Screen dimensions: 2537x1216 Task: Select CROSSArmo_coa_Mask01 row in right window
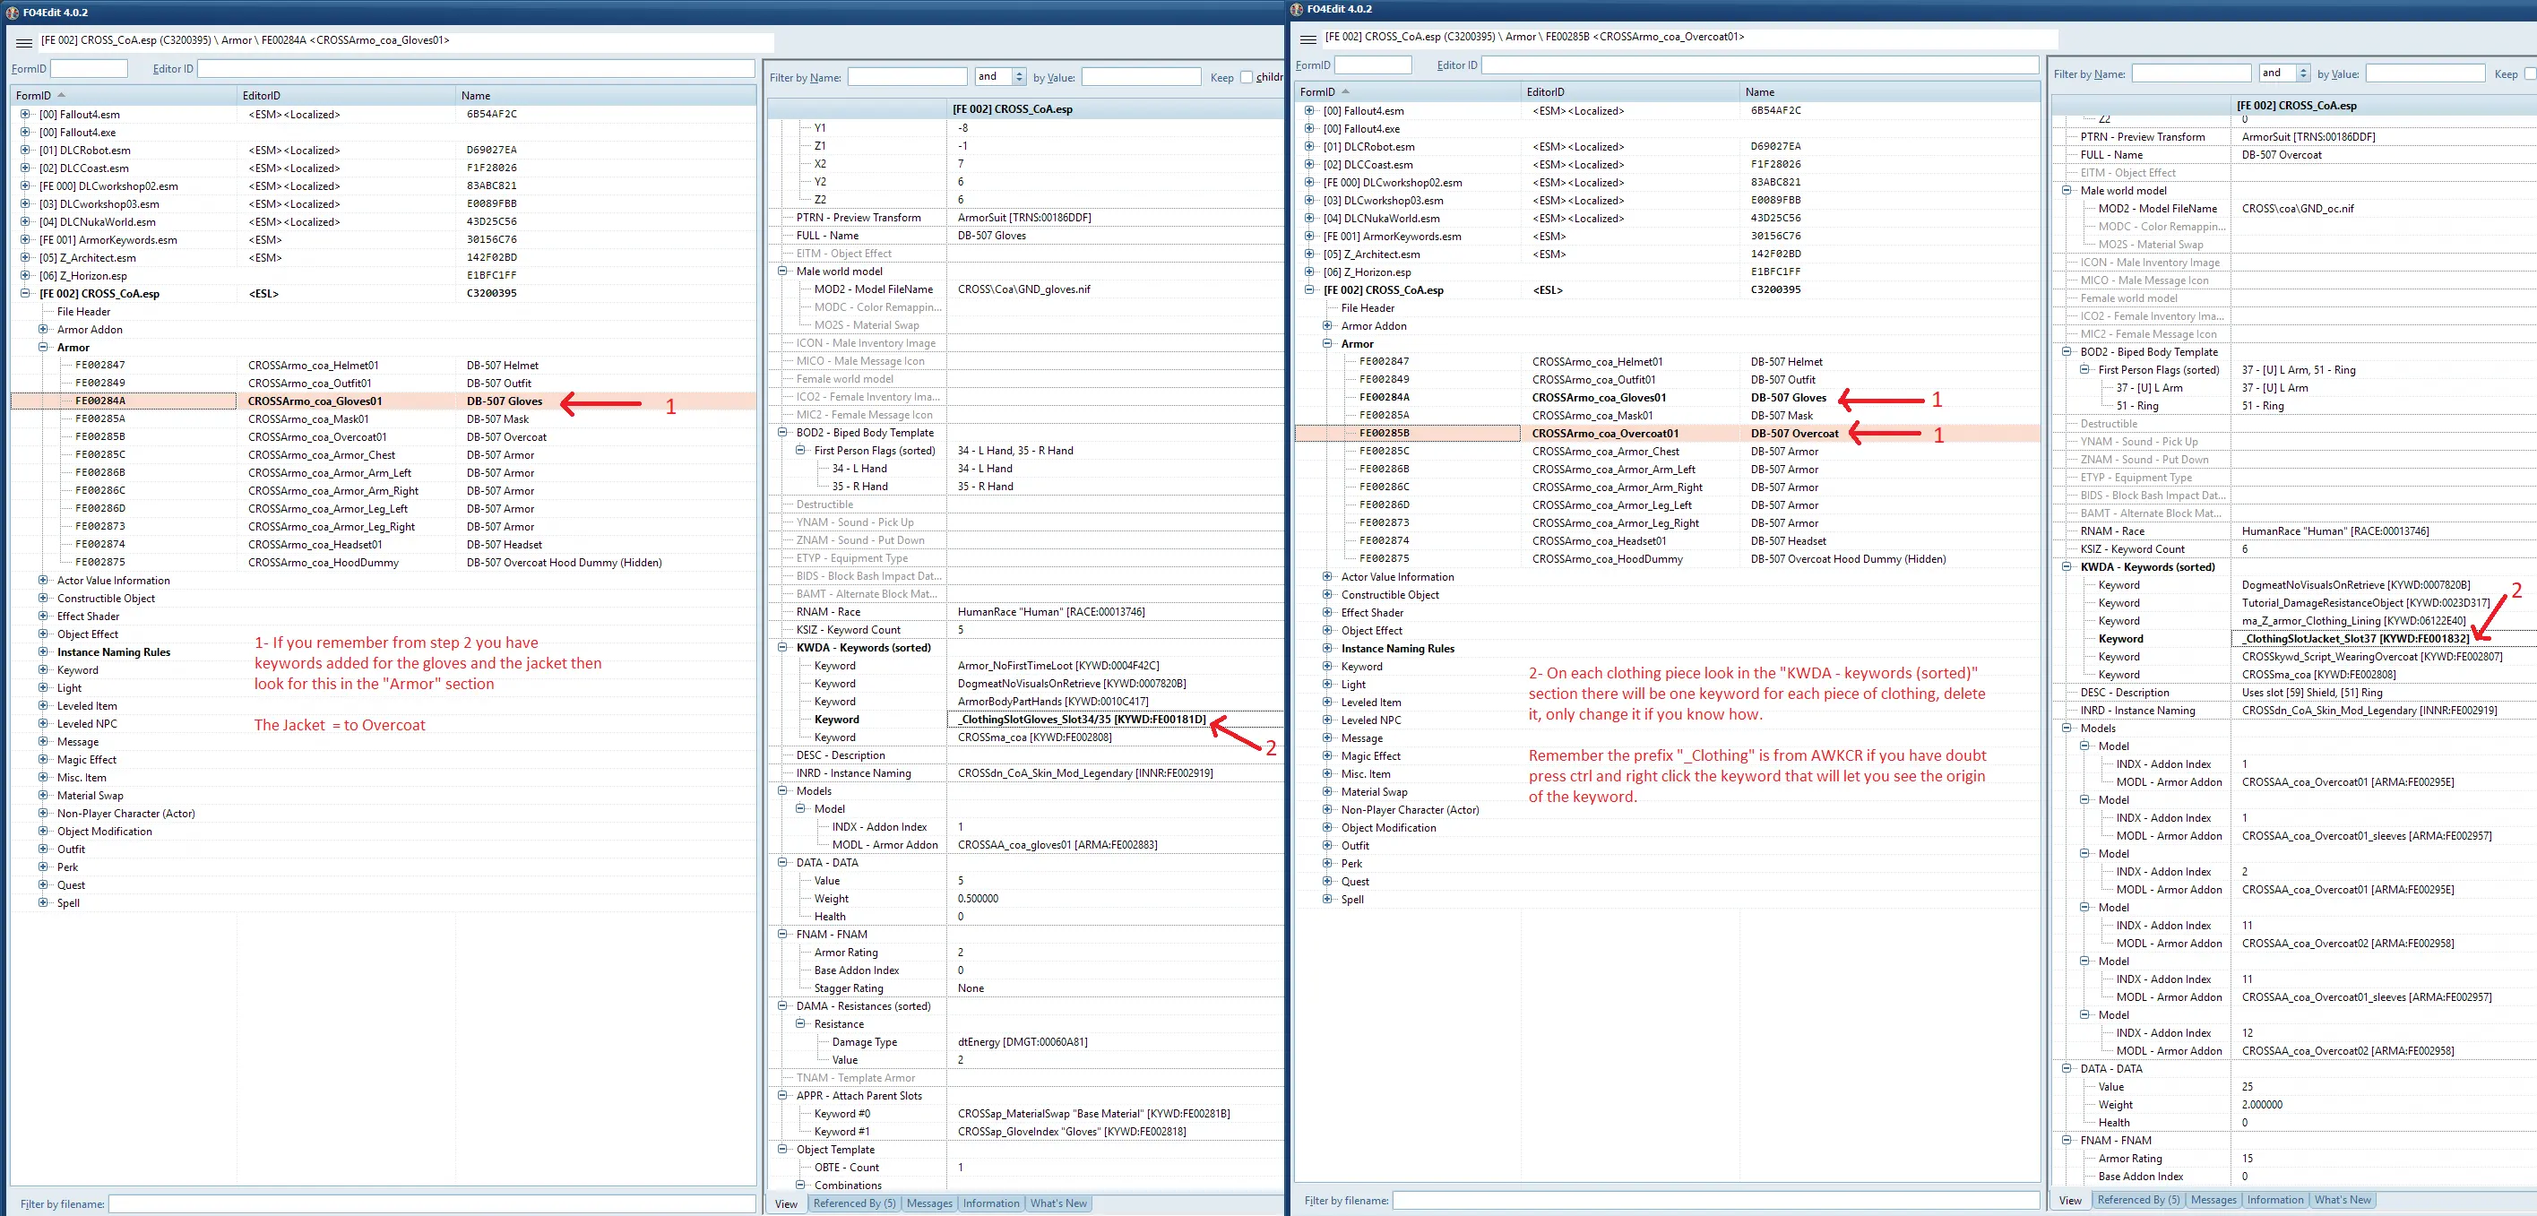(1668, 415)
